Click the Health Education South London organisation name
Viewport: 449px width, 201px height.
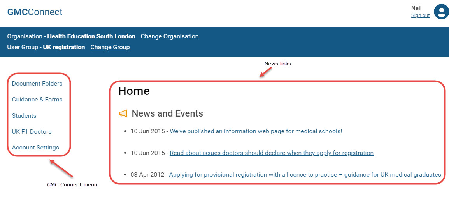pyautogui.click(x=91, y=36)
